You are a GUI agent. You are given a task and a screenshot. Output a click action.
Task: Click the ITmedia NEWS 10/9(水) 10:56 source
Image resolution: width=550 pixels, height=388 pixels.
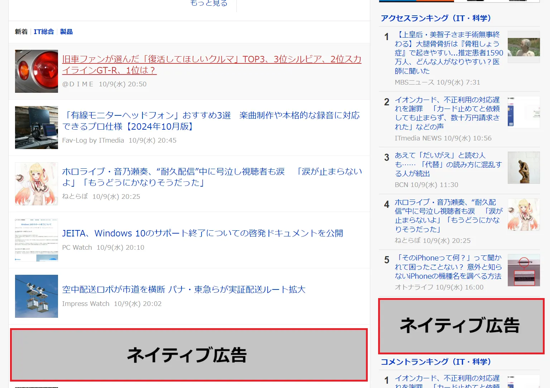pos(443,138)
